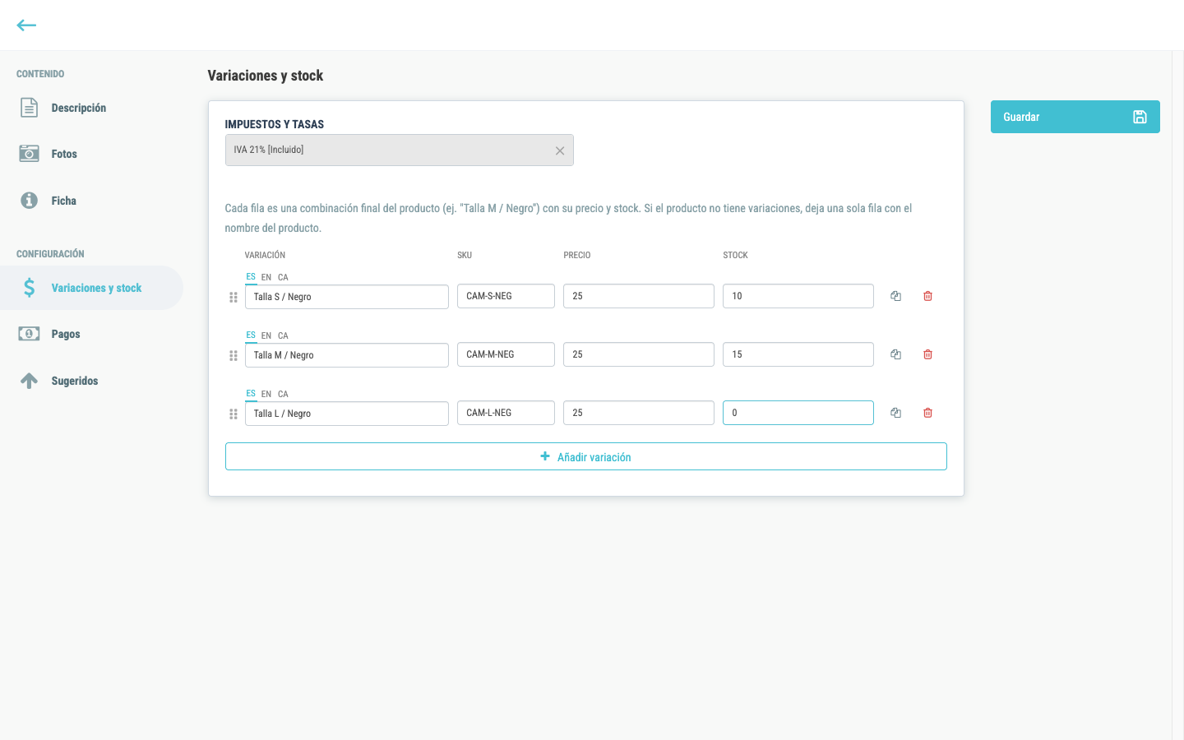Duplicate the Talla L / Negro variation

click(x=895, y=413)
